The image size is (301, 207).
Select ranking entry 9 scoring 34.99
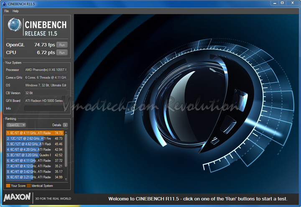click(x=35, y=177)
